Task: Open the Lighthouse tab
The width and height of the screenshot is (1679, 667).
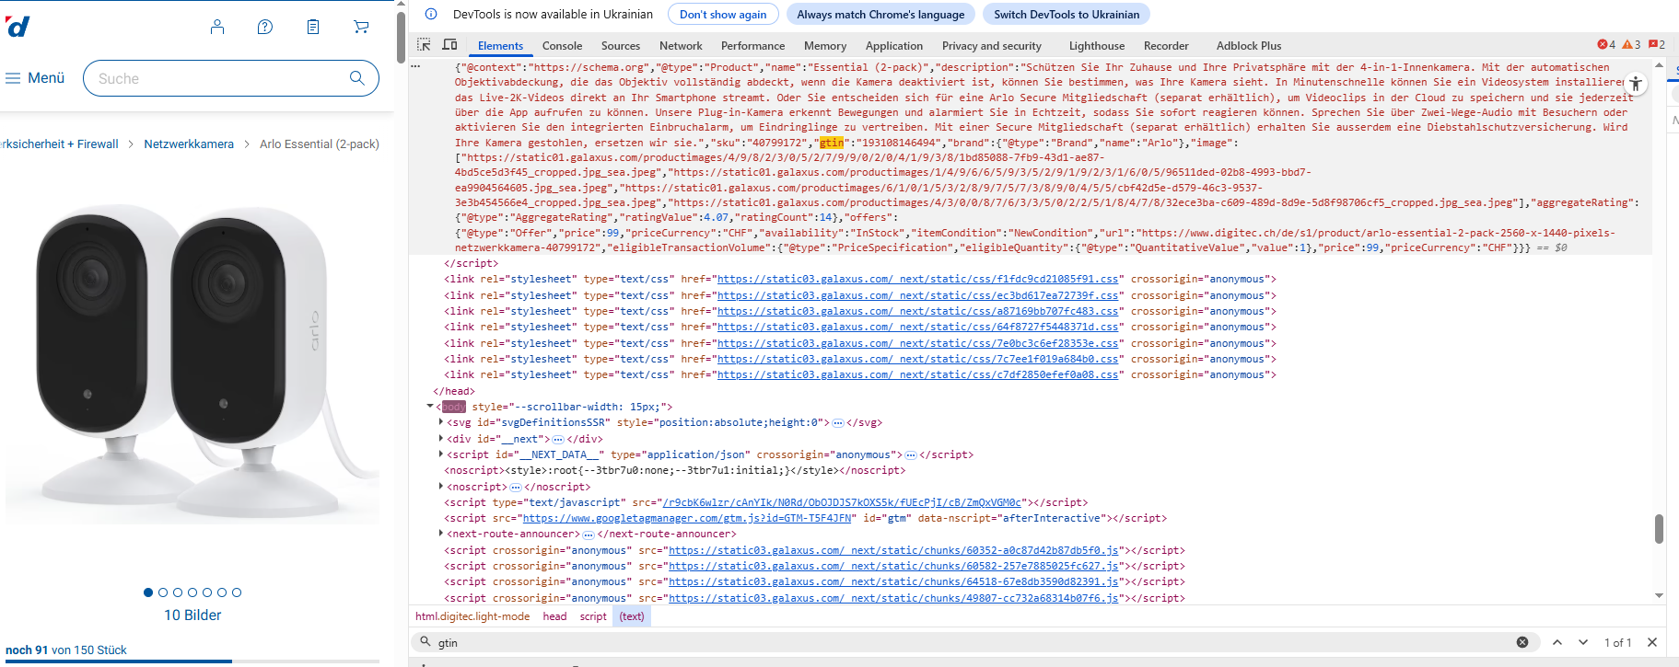Action: click(x=1096, y=46)
